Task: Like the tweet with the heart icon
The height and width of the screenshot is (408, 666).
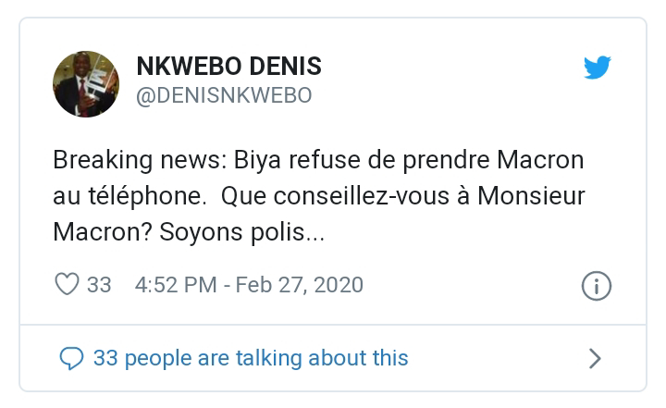Action: (68, 284)
